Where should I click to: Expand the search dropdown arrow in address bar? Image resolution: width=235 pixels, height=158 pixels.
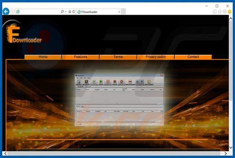point(66,12)
